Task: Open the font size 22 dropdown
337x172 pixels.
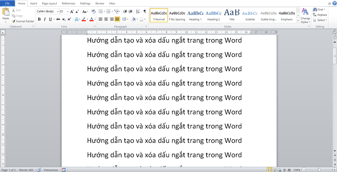Action: [x=68, y=12]
